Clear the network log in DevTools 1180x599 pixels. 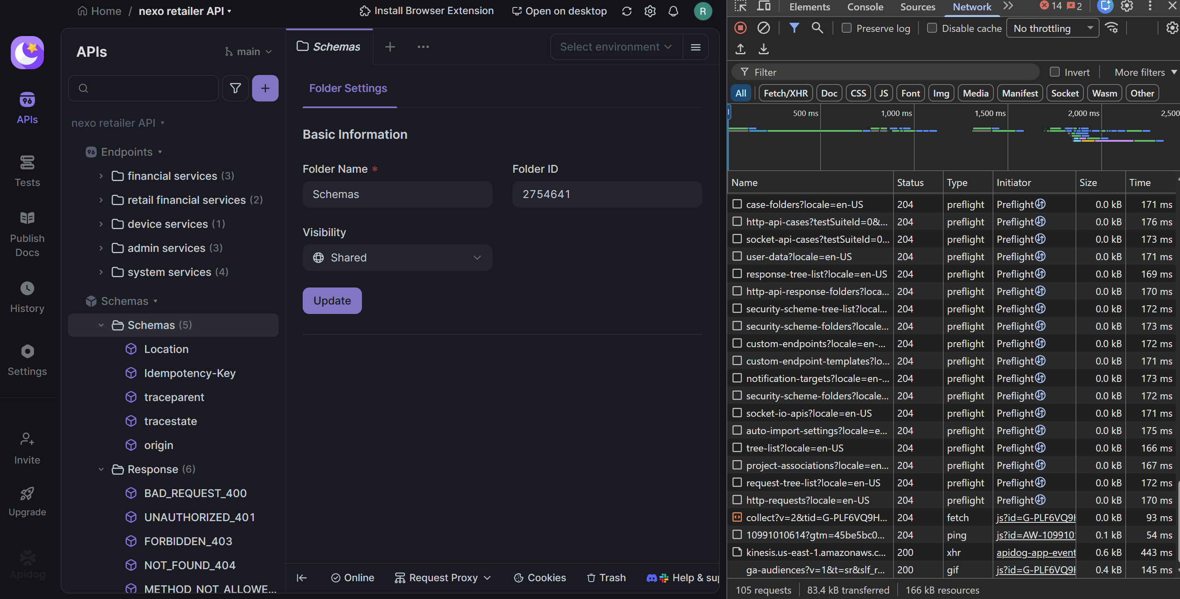(x=763, y=28)
